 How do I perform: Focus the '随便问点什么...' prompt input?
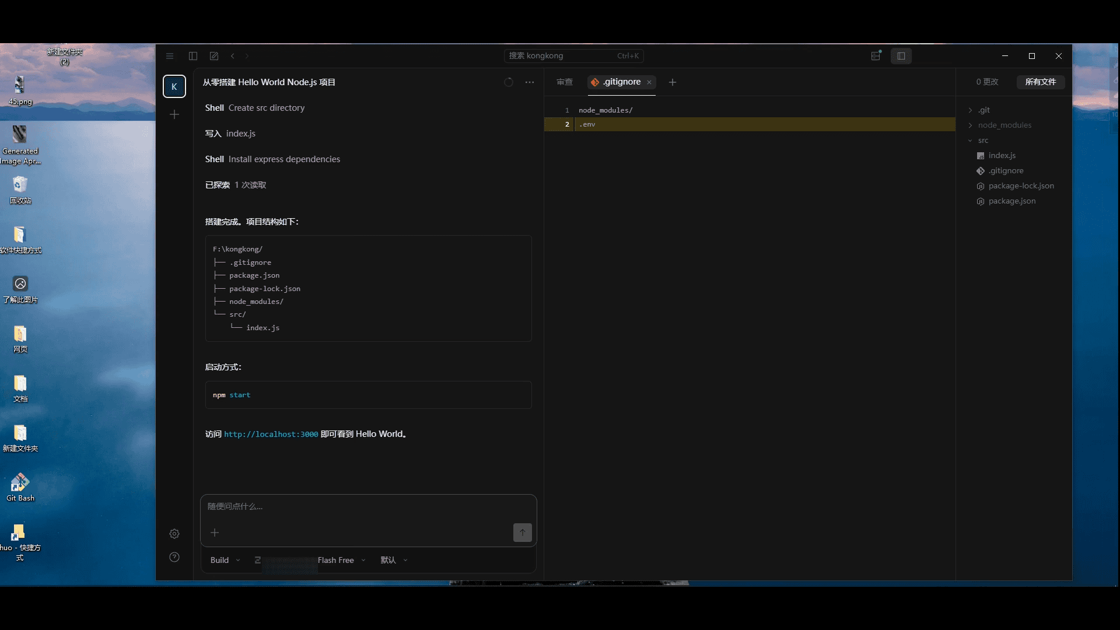point(368,506)
